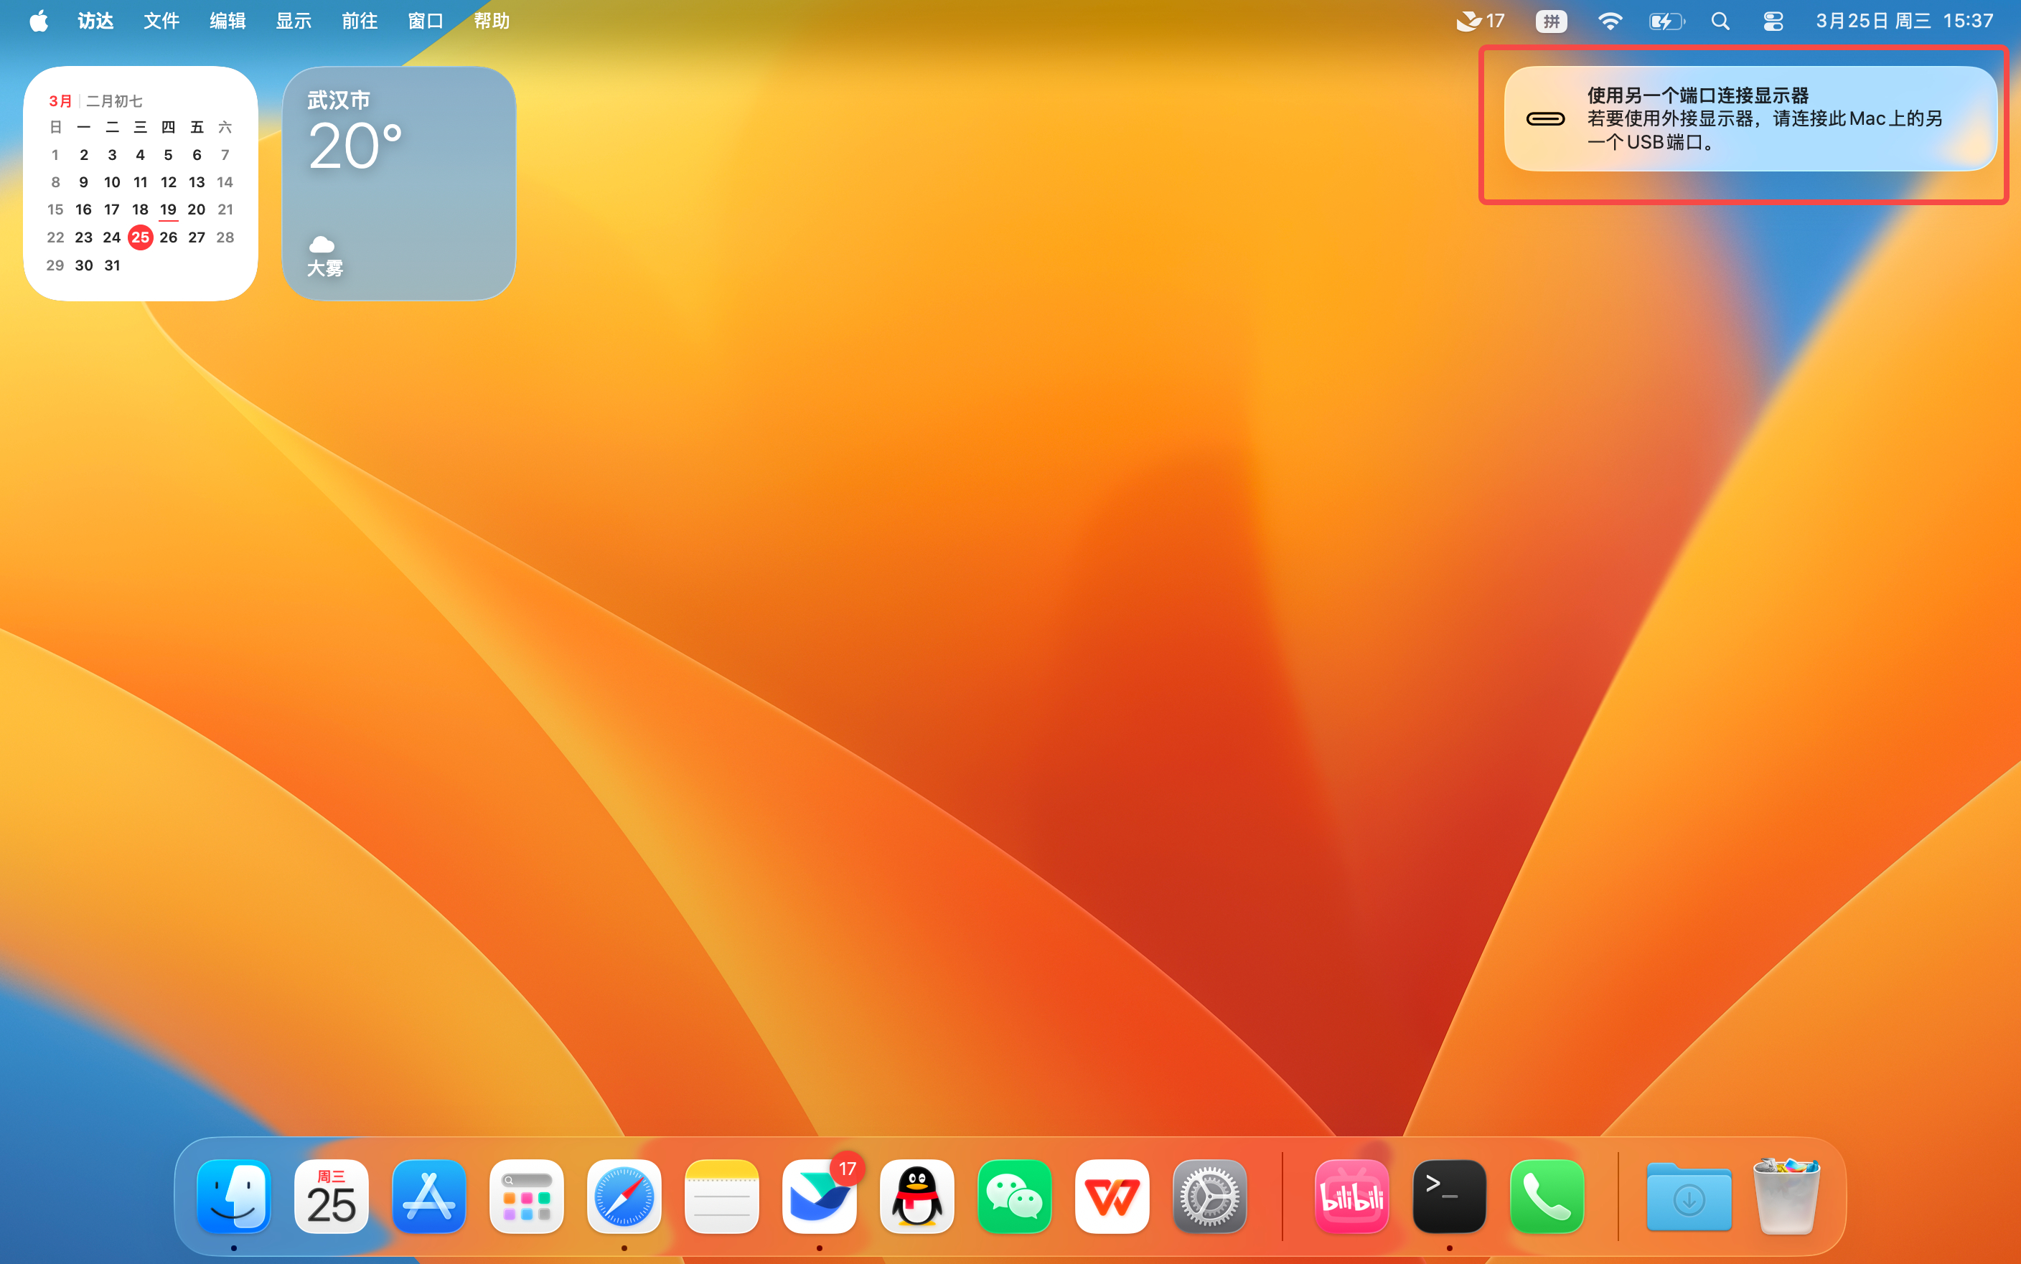Open the Wi-Fi status menu
Viewport: 2021px width, 1264px height.
pos(1610,20)
